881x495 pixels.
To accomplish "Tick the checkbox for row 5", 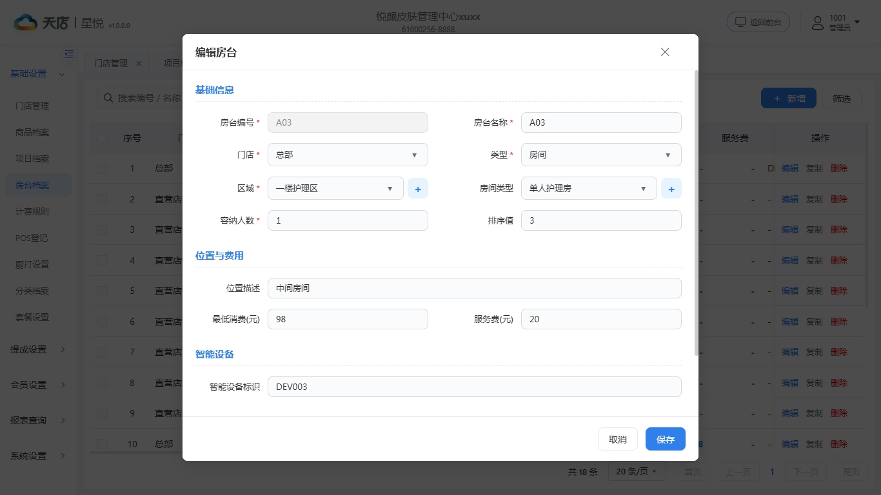I will [103, 291].
